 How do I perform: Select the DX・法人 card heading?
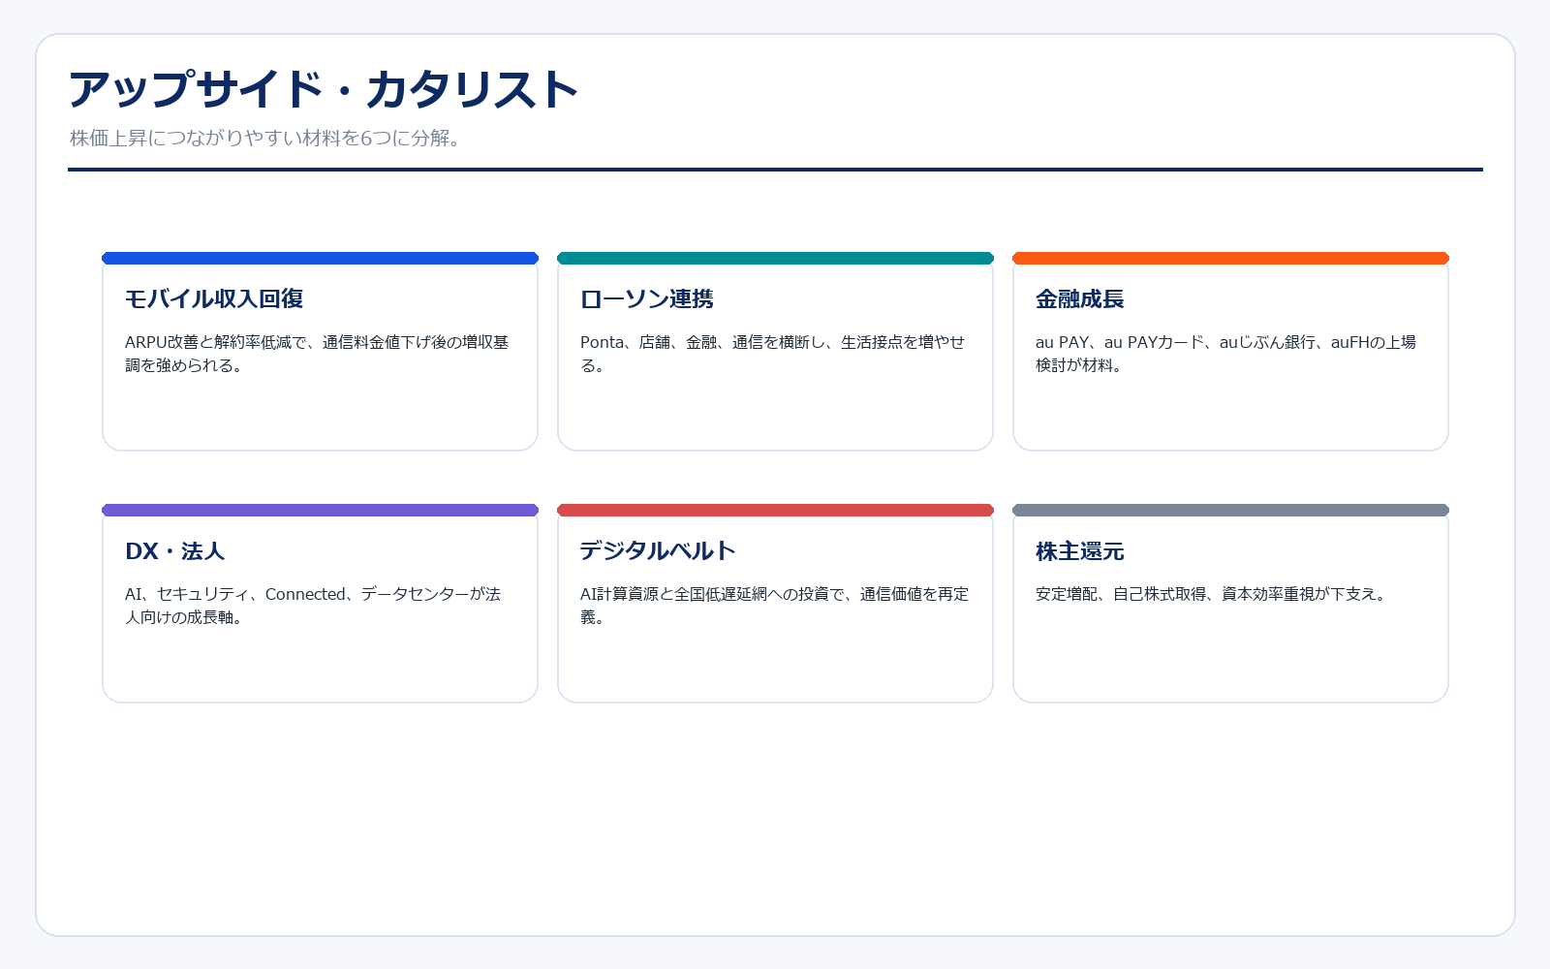[174, 550]
